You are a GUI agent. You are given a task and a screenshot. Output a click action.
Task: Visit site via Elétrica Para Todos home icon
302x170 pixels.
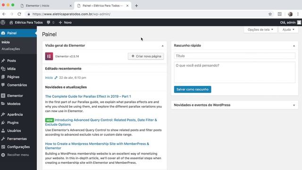coord(11,22)
